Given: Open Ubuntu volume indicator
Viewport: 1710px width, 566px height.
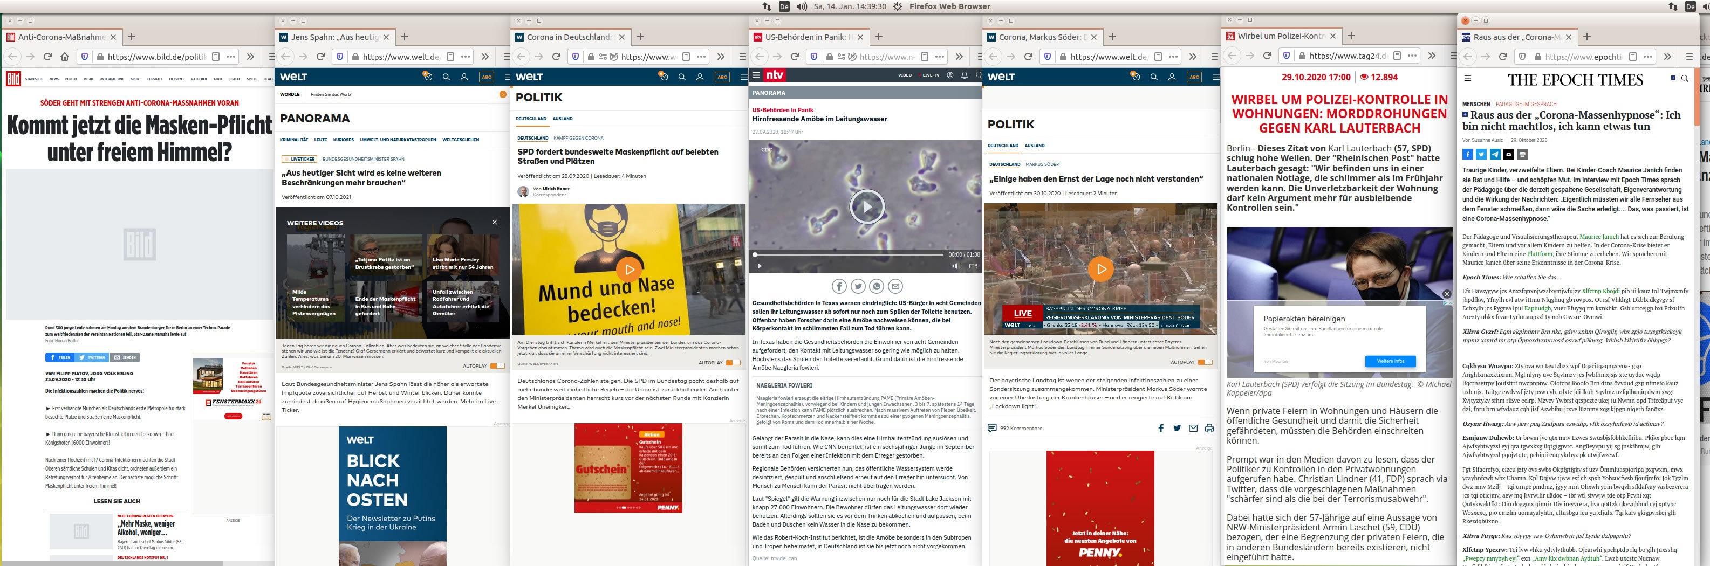Looking at the screenshot, I should tap(802, 6).
